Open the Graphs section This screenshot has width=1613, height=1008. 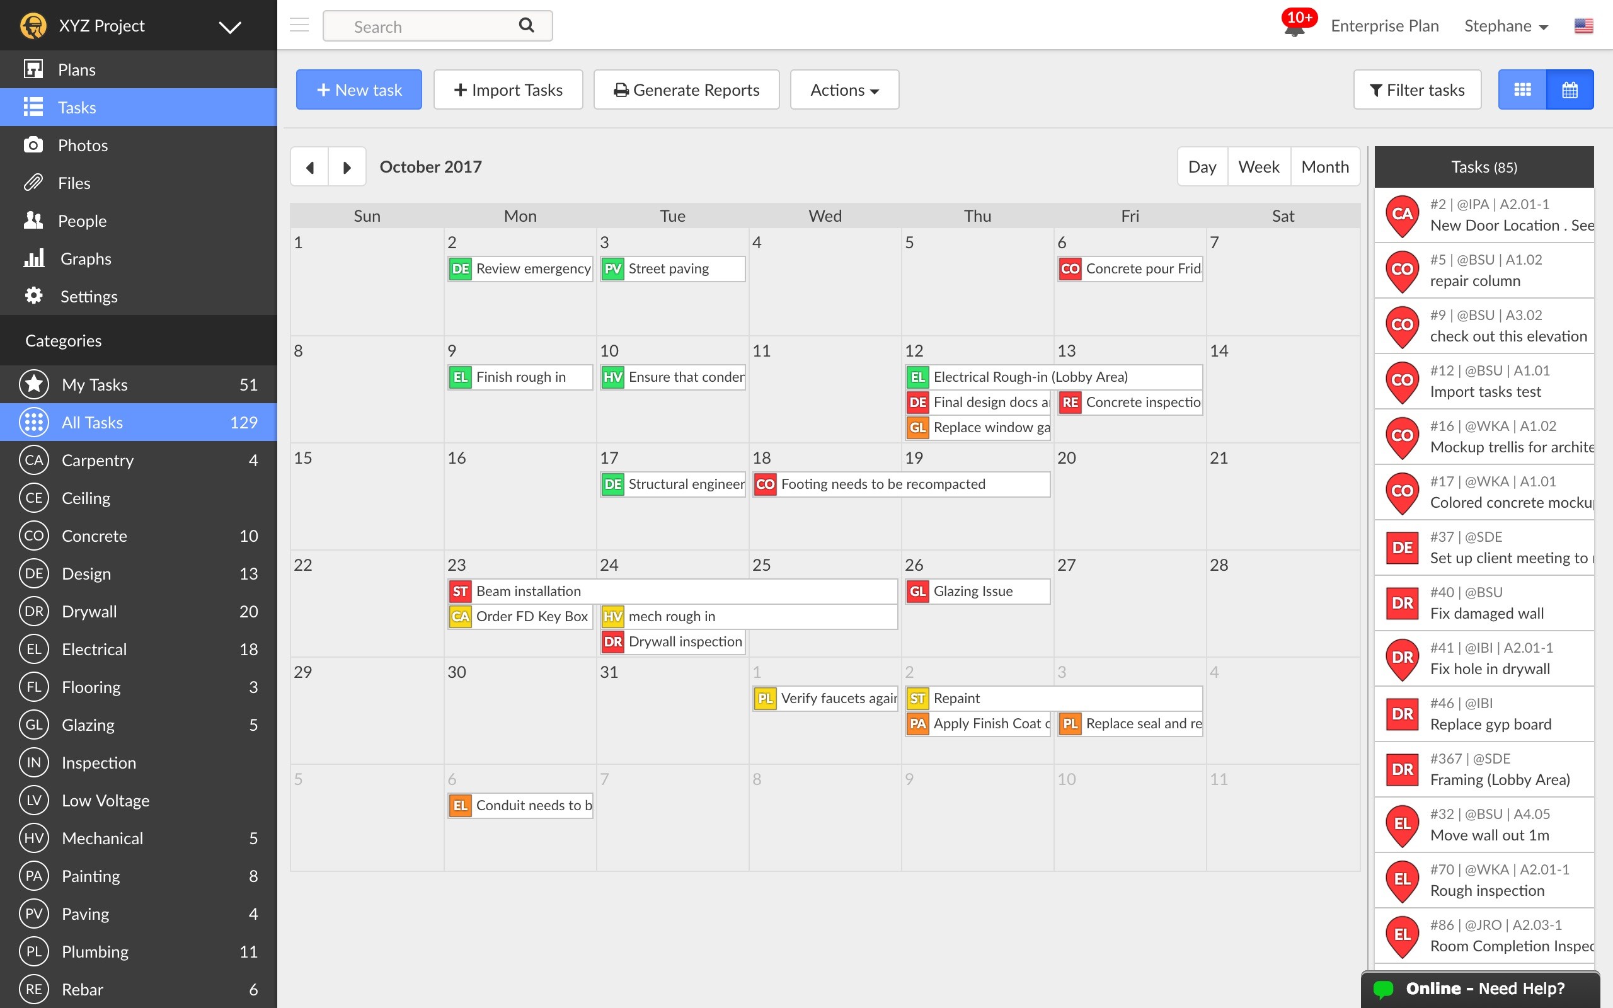[85, 259]
